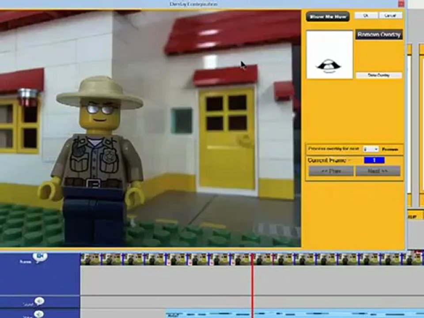Click the Lego ranger in preview image
Screen dimensions: 424x318
94,161
